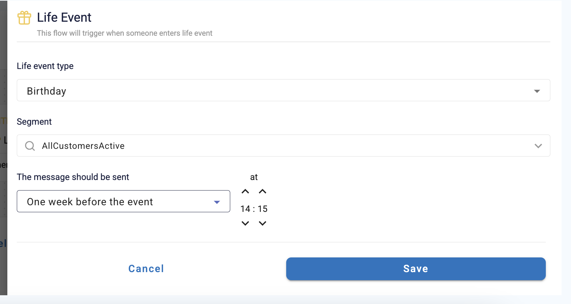The image size is (571, 304).
Task: Click the Cancel link
Action: pyautogui.click(x=146, y=269)
